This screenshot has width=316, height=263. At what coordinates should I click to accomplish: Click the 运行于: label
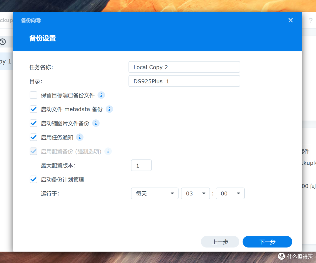(x=50, y=194)
